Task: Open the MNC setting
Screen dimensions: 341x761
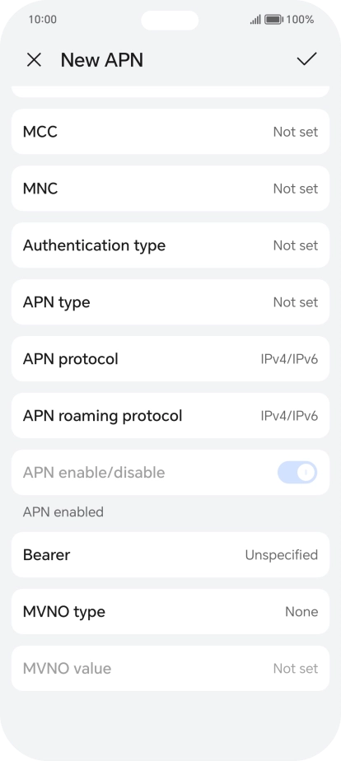Action: (170, 189)
